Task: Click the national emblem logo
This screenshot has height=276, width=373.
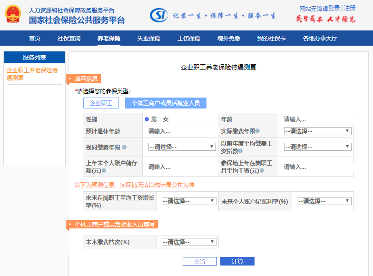Action: click(13, 14)
